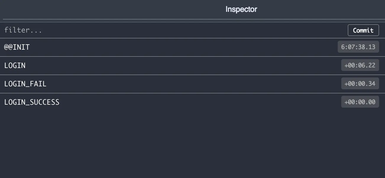Click the +00:00.34 time badge

[360, 83]
